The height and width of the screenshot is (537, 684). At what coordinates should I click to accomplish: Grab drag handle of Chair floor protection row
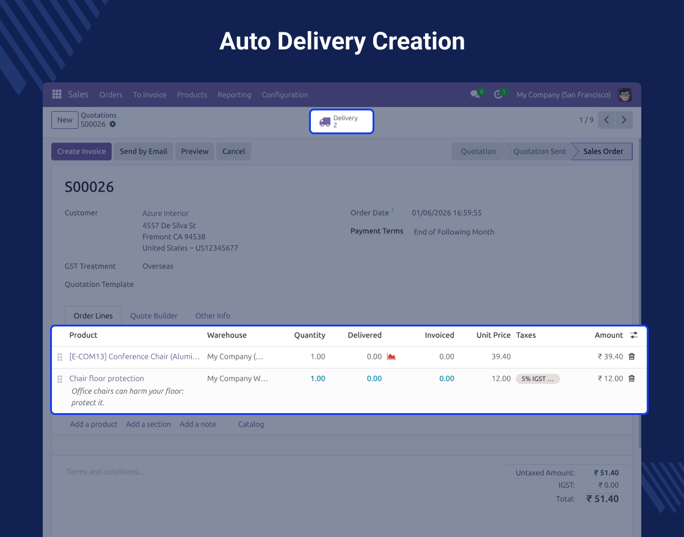(x=60, y=379)
